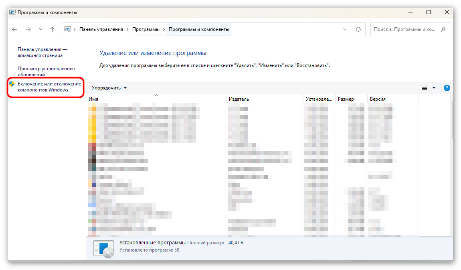Sort by the 'Имя' column header
The height and width of the screenshot is (270, 461).
(156, 99)
